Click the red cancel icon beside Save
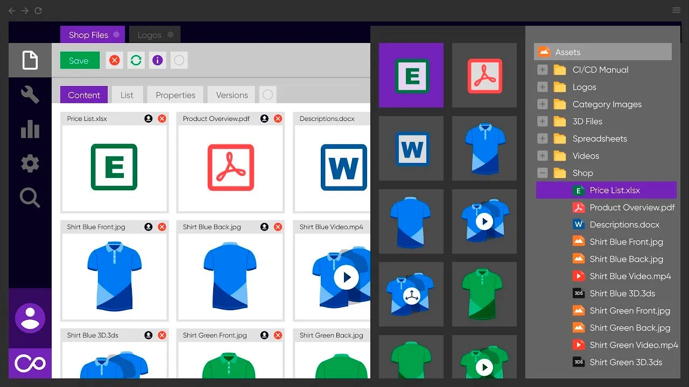Screen dimensions: 689x387 click(114, 61)
